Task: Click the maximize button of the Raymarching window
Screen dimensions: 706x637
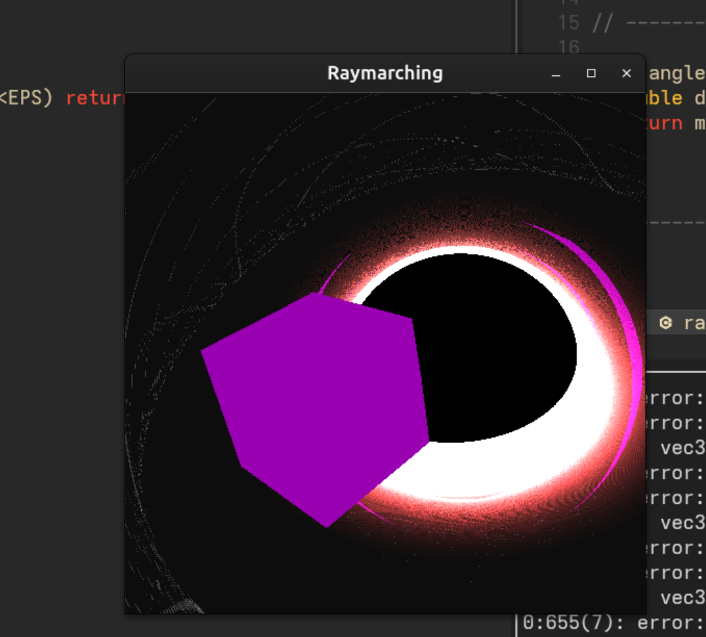Action: [592, 73]
